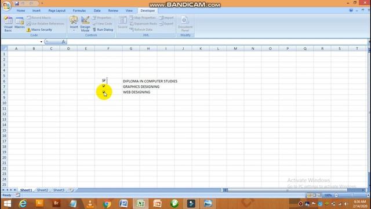Click View Code
The image size is (371, 209).
click(x=102, y=24)
